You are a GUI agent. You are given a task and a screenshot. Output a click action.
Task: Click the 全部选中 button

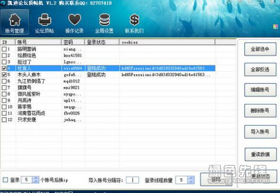(x=260, y=49)
